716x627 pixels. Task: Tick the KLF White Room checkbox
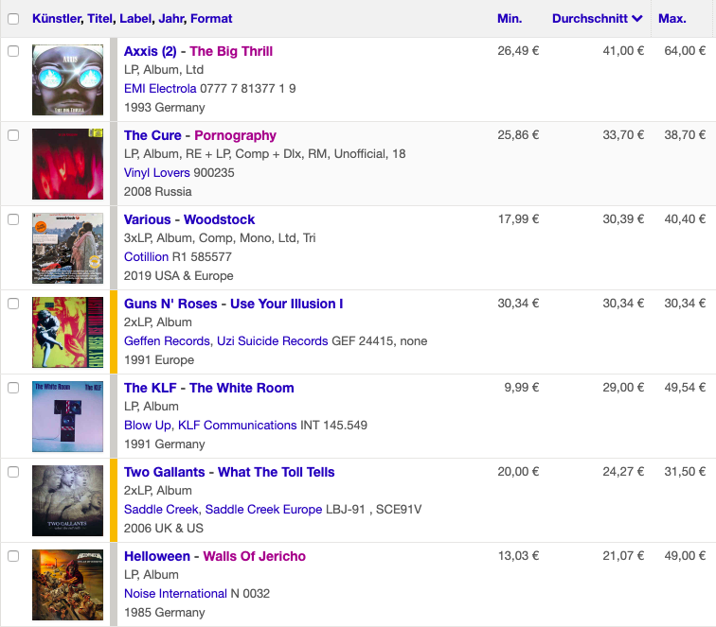click(13, 388)
